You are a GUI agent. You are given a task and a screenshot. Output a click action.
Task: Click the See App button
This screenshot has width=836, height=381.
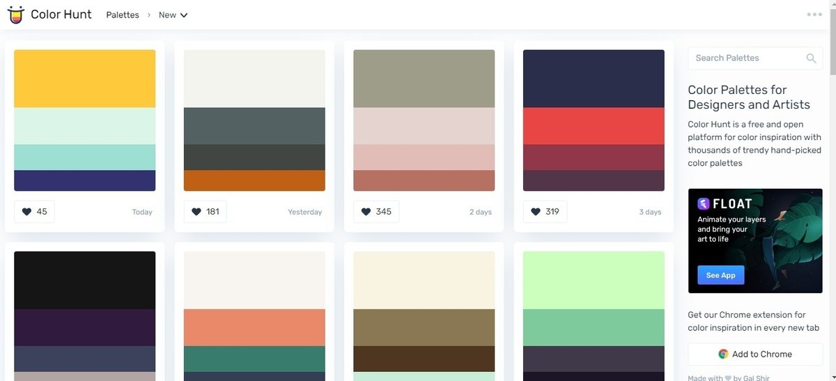pyautogui.click(x=721, y=275)
